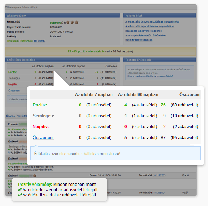Open 'A felhasználó saját oldalának megmutatása' link
The height and width of the screenshot is (206, 208).
tap(149, 26)
